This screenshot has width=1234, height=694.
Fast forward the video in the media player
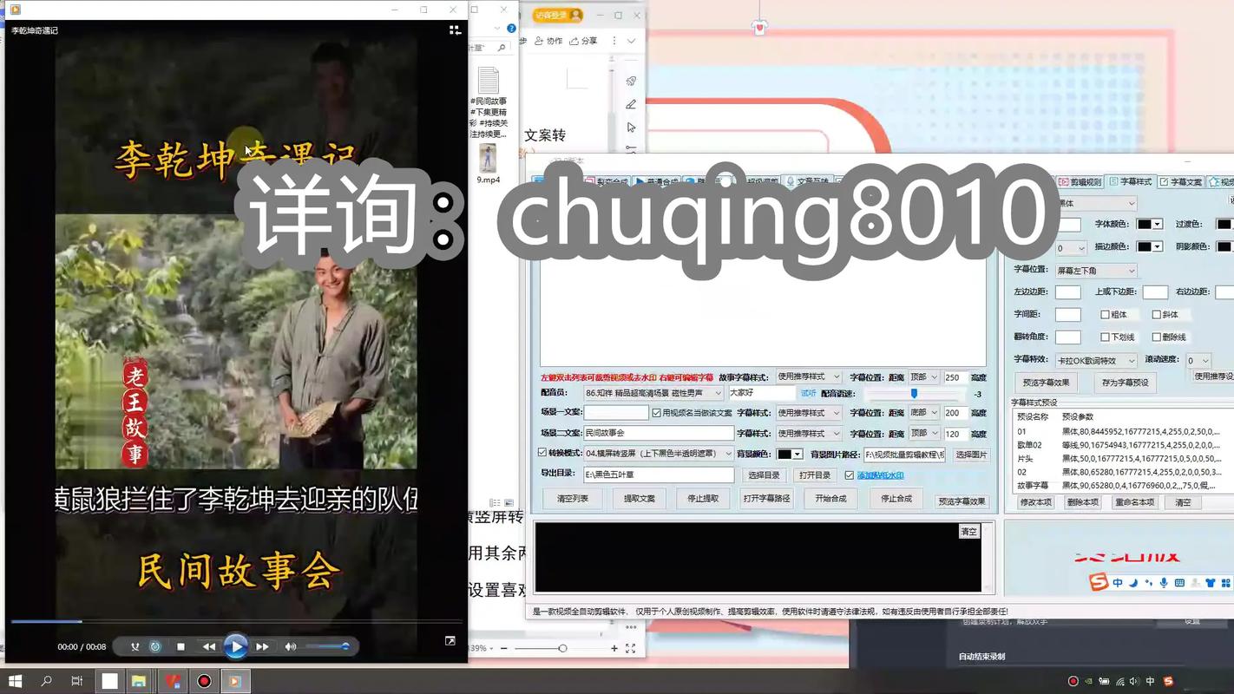(x=262, y=646)
